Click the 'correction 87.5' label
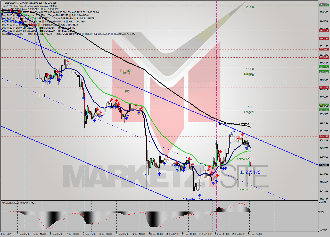 pos(246,189)
